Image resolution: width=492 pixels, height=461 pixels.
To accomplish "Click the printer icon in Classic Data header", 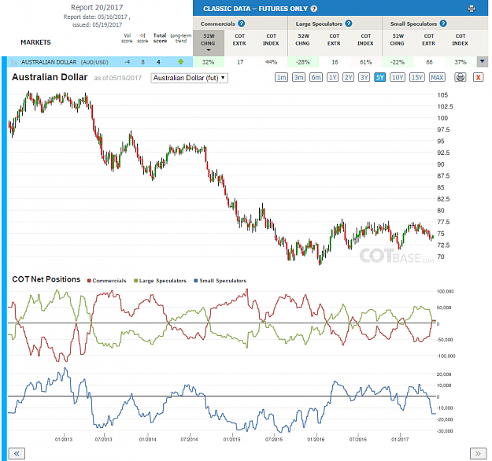I will (471, 9).
